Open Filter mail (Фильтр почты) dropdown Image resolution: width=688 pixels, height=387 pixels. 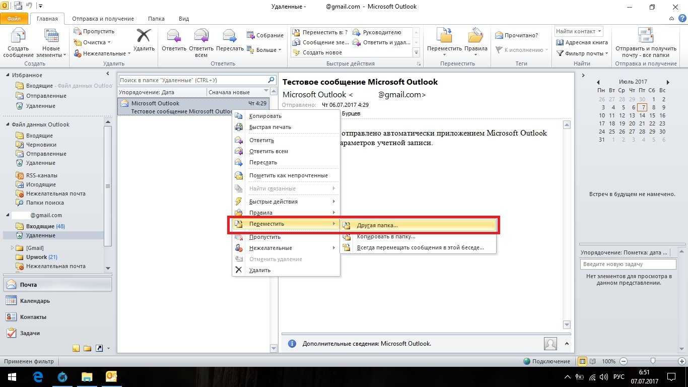pyautogui.click(x=582, y=53)
